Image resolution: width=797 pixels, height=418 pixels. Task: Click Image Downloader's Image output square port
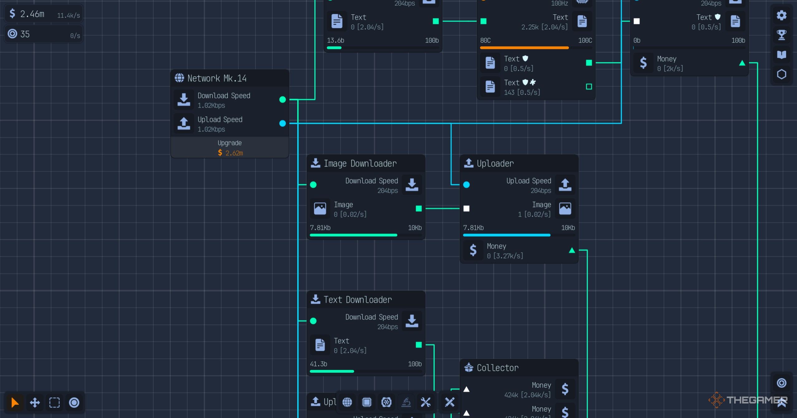point(419,208)
